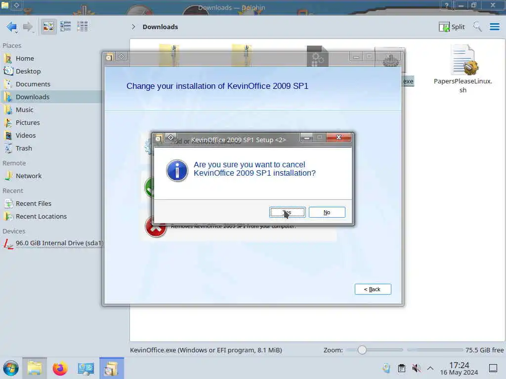
Task: Go forward in Dolphin navigation
Action: coord(28,27)
